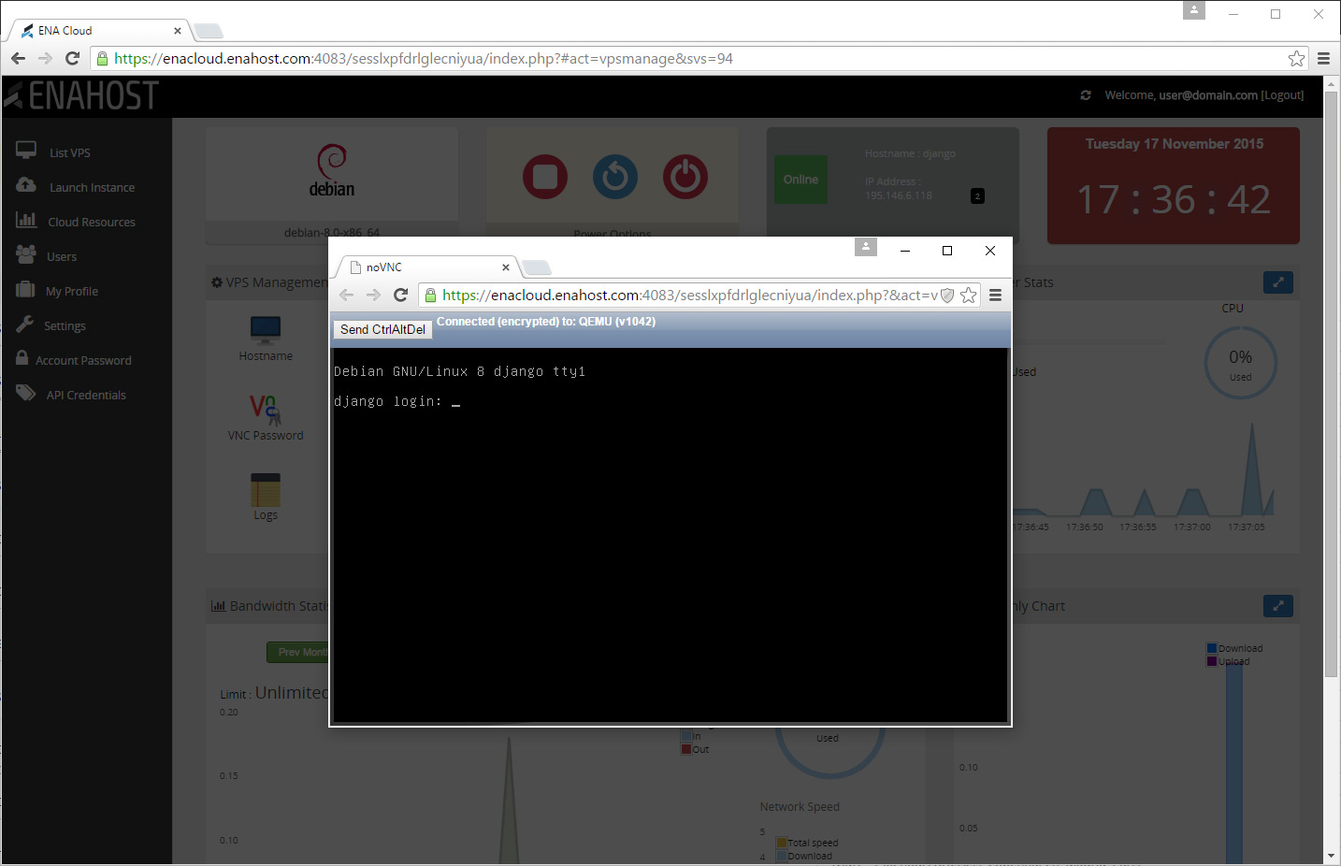Click the Download legend swatch in Monthly Chart

[x=1212, y=648]
